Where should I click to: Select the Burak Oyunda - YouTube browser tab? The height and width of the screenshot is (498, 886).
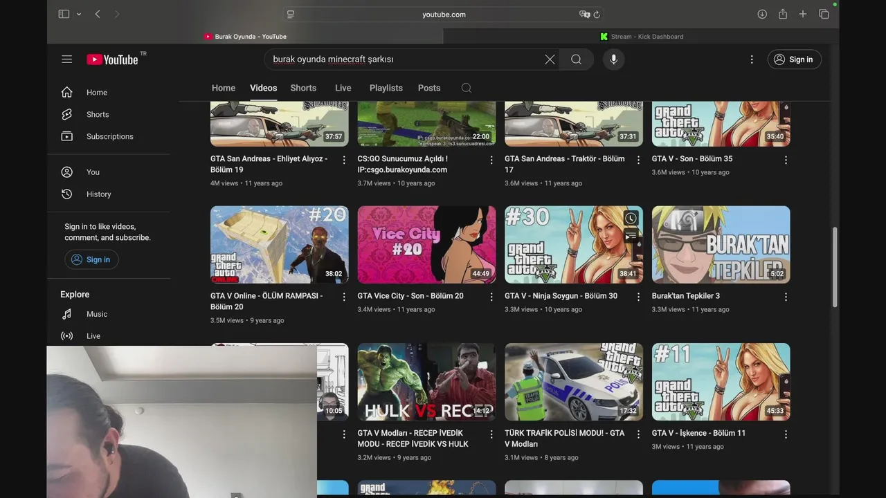[x=245, y=37]
